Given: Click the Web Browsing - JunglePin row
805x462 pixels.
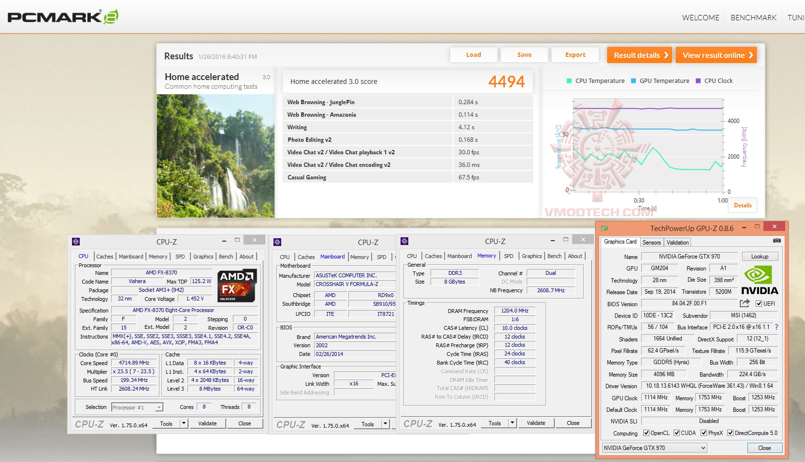Looking at the screenshot, I should 407,102.
